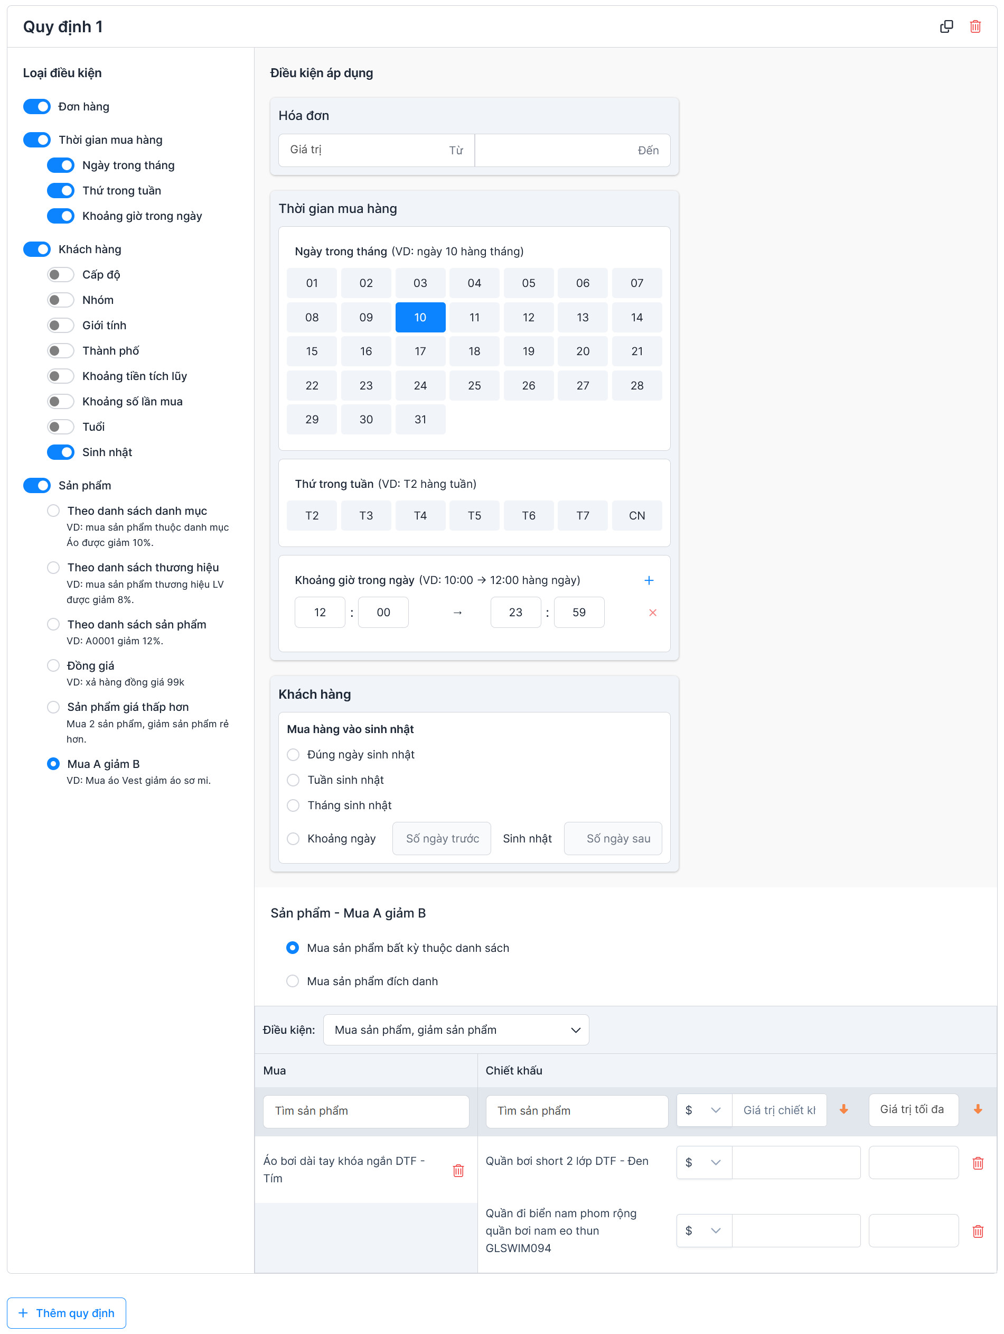Delete the Quần bơi short 2 lớp discount row
This screenshot has height=1334, width=1004.
pos(978,1163)
